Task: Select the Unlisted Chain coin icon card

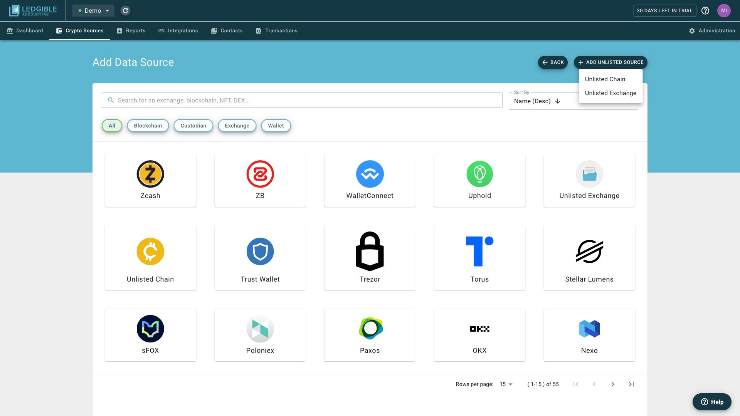Action: [x=150, y=258]
